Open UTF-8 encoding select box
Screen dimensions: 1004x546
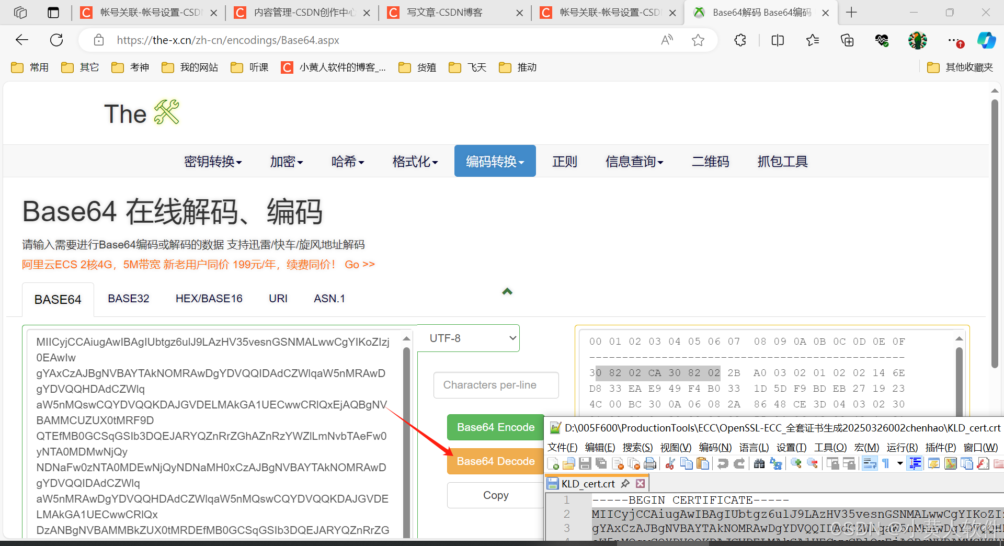click(x=469, y=338)
